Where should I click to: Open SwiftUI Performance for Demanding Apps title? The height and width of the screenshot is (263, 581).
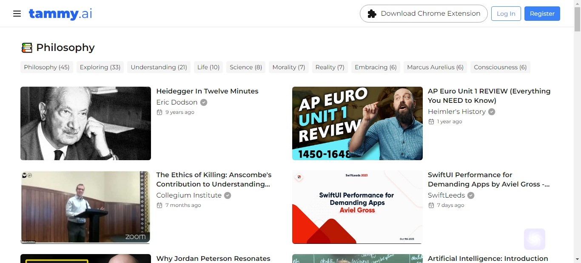point(489,179)
